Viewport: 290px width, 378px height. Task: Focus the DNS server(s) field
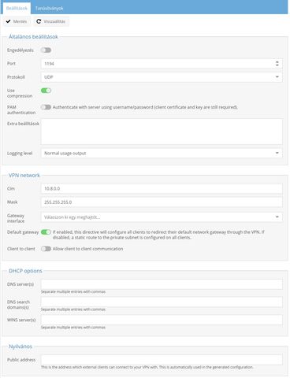click(x=162, y=284)
